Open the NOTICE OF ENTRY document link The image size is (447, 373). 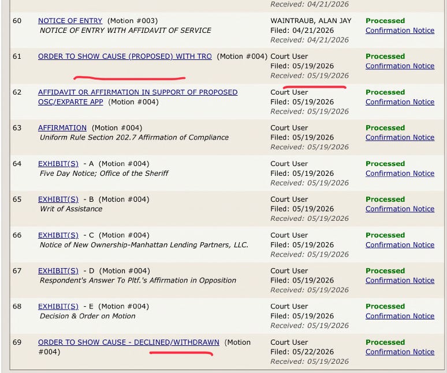70,21
